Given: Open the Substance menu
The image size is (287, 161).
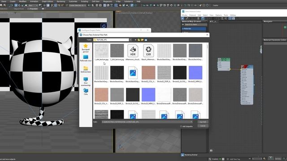Looking at the screenshot, I should point(129,1).
